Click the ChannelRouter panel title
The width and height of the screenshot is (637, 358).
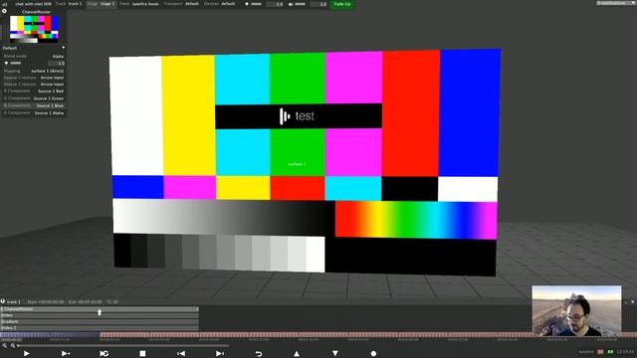point(37,12)
